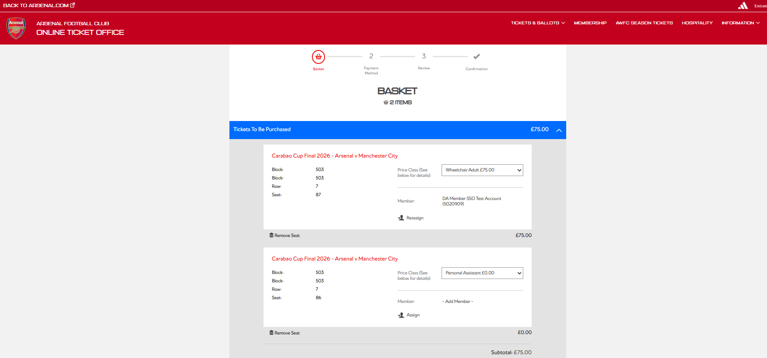The width and height of the screenshot is (767, 358).
Task: Open the Wheelchair Adult £75.00 price class dropdown
Action: tap(482, 170)
